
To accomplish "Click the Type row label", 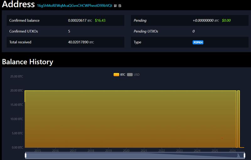I will (x=137, y=42).
